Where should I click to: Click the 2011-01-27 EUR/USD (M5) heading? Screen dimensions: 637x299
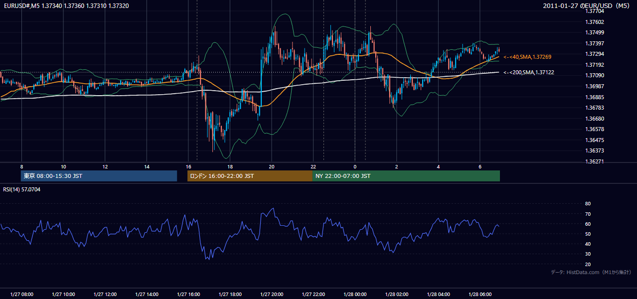pyautogui.click(x=587, y=5)
